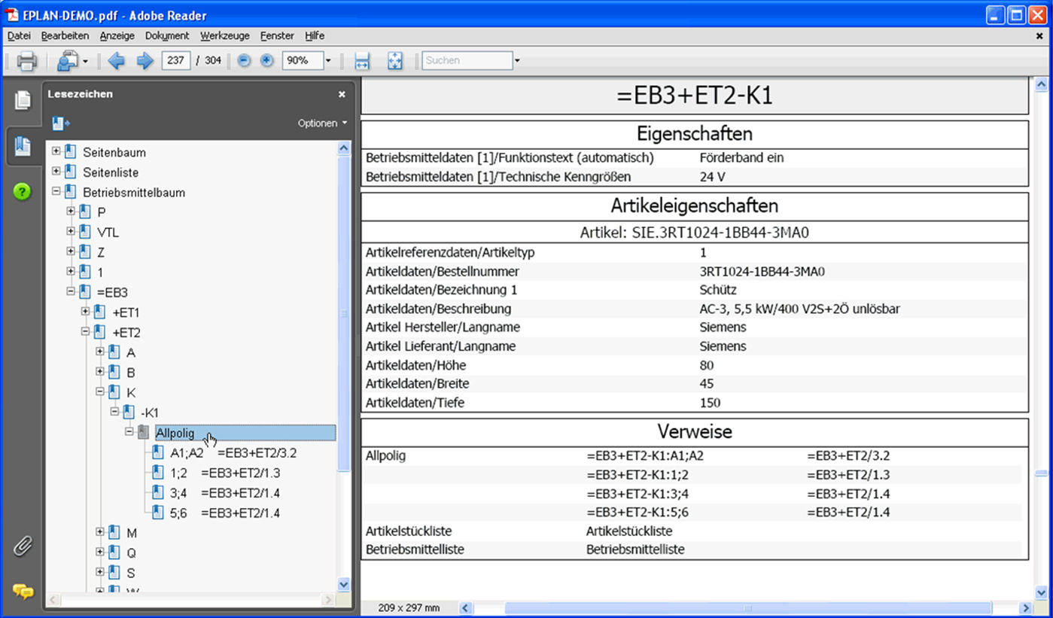Open the Optionen dropdown in bookmarks
Viewport: 1053px width, 618px height.
(x=323, y=123)
